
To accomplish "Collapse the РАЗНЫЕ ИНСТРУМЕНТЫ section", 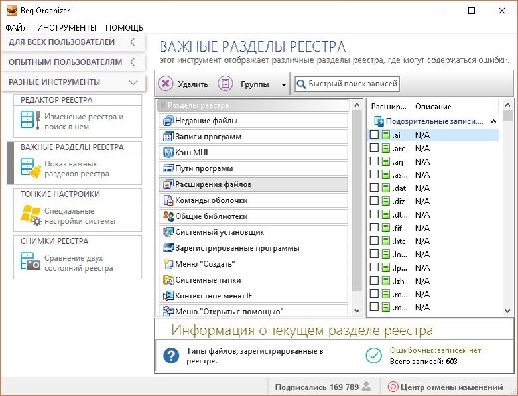I will coord(74,82).
